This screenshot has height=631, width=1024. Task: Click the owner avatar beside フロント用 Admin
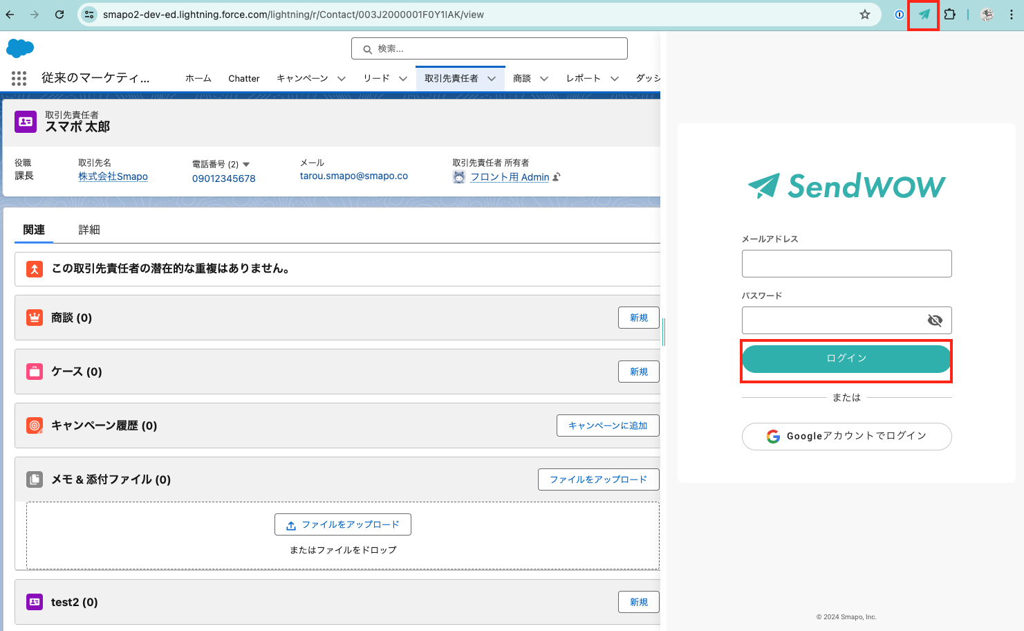point(459,177)
